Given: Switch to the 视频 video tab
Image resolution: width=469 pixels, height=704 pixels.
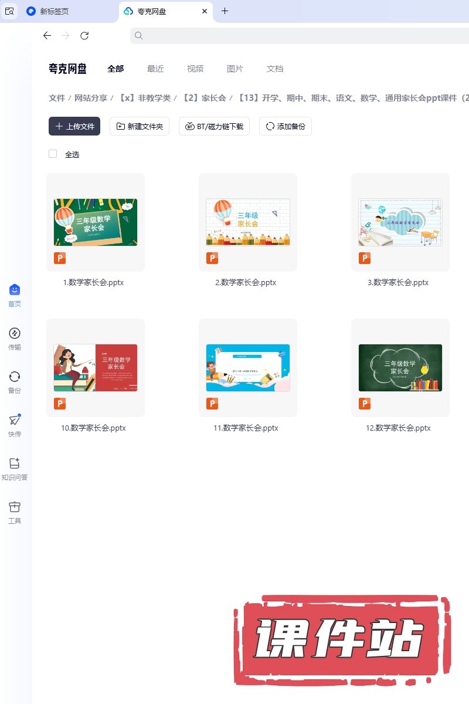Looking at the screenshot, I should pyautogui.click(x=195, y=69).
